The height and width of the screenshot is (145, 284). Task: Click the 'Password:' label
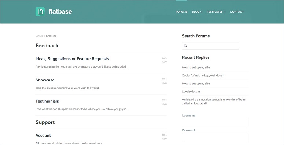[189, 130]
